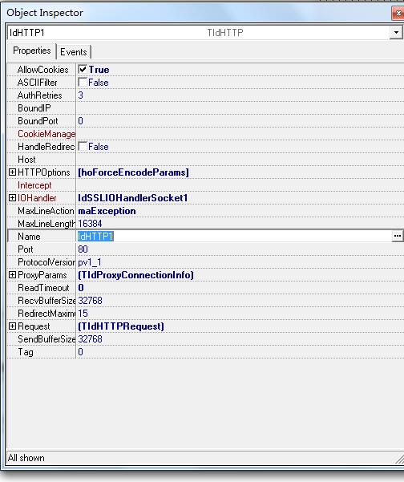Toggle the AllowCookies True checkbox
This screenshot has height=482, width=404.
tap(83, 69)
